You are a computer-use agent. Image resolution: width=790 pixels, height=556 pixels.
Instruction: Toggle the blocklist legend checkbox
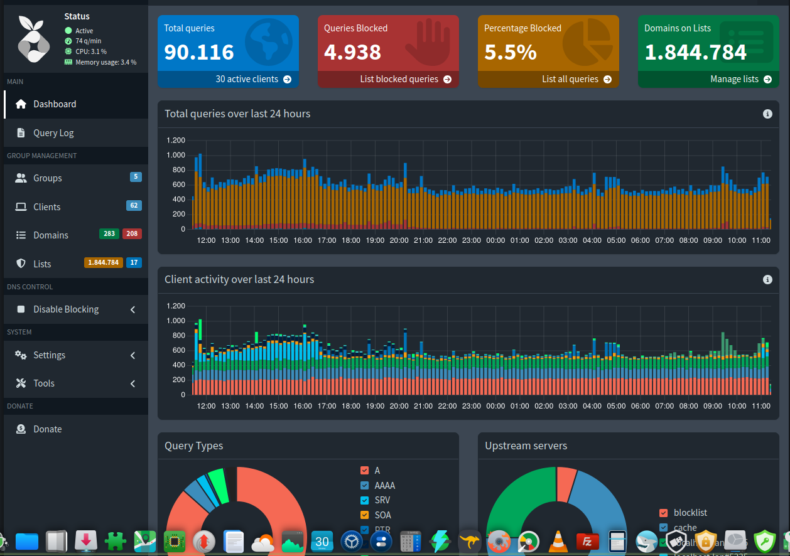point(664,513)
